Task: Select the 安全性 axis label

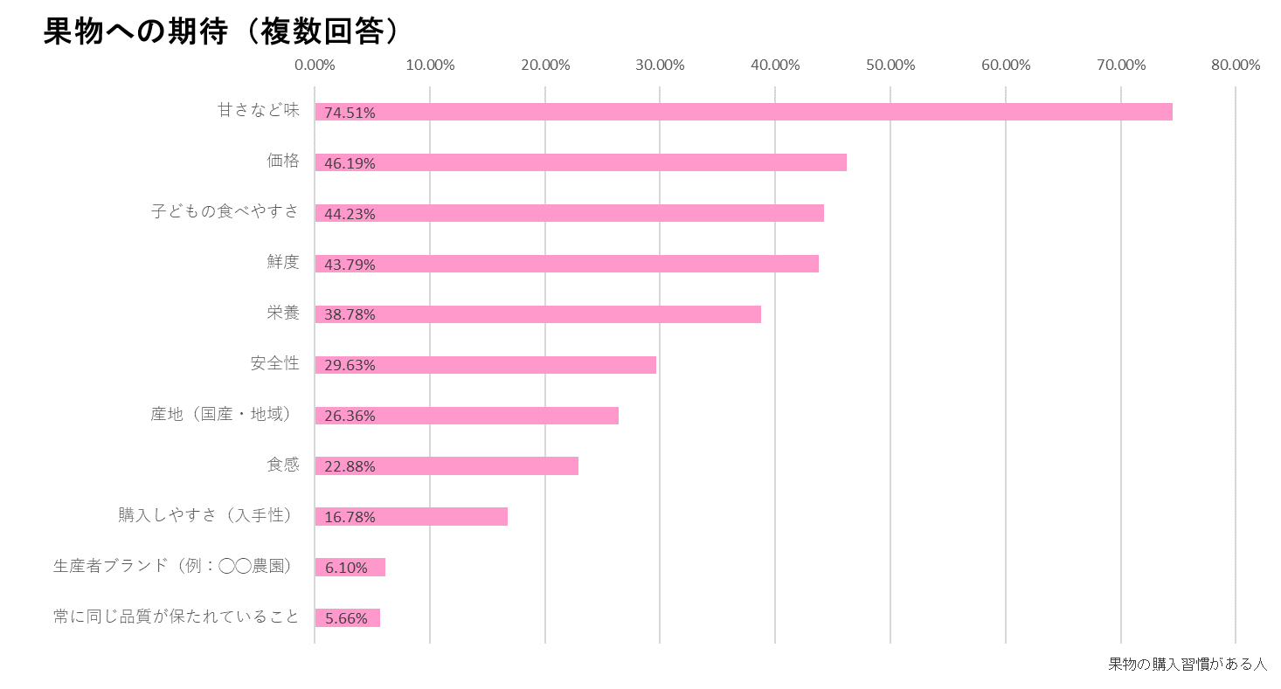Action: pyautogui.click(x=274, y=364)
